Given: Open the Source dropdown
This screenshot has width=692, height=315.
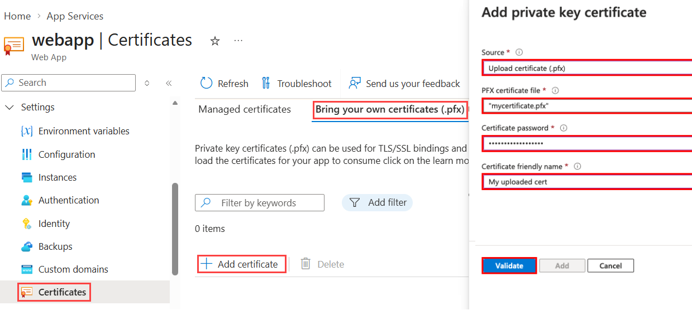Looking at the screenshot, I should click(586, 68).
